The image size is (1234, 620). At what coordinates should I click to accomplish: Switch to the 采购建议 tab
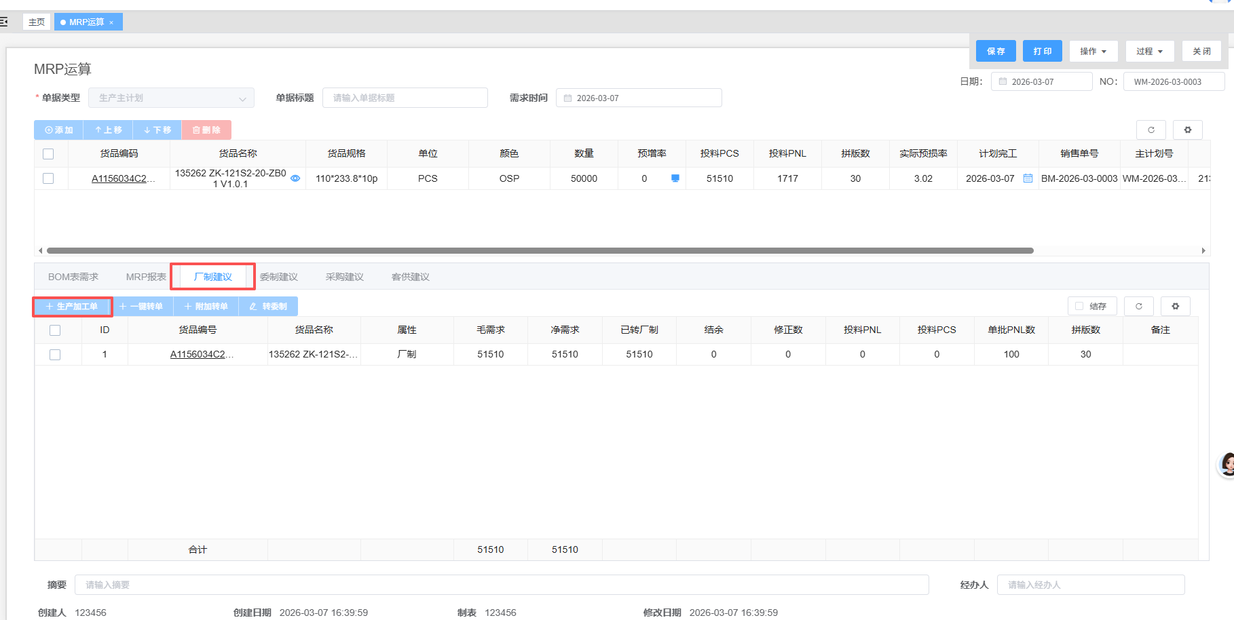pyautogui.click(x=344, y=277)
